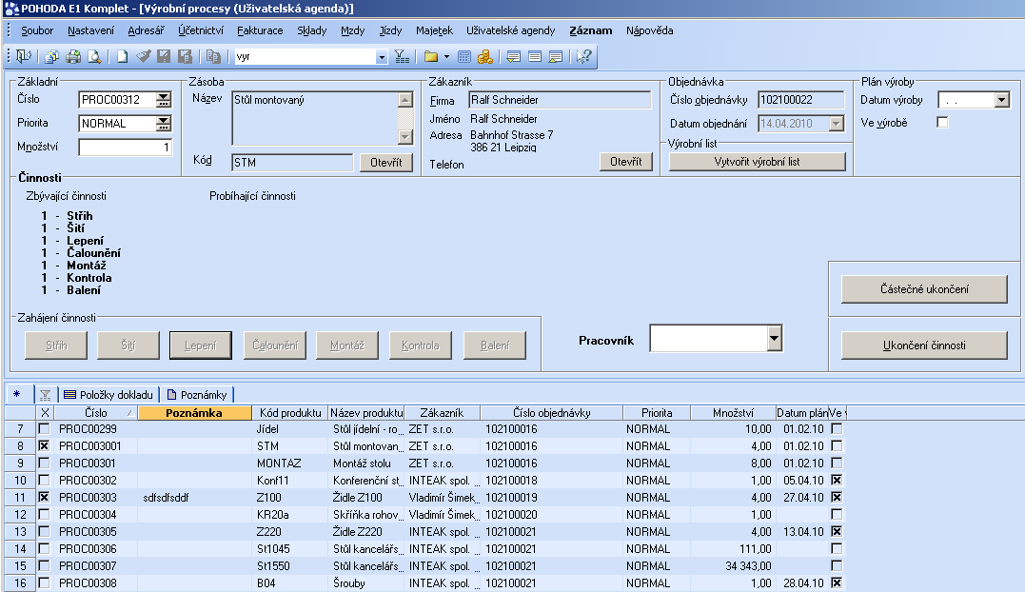Toggle Ve výrobě checkbox in row PROC00304
1025x592 pixels.
(x=837, y=514)
